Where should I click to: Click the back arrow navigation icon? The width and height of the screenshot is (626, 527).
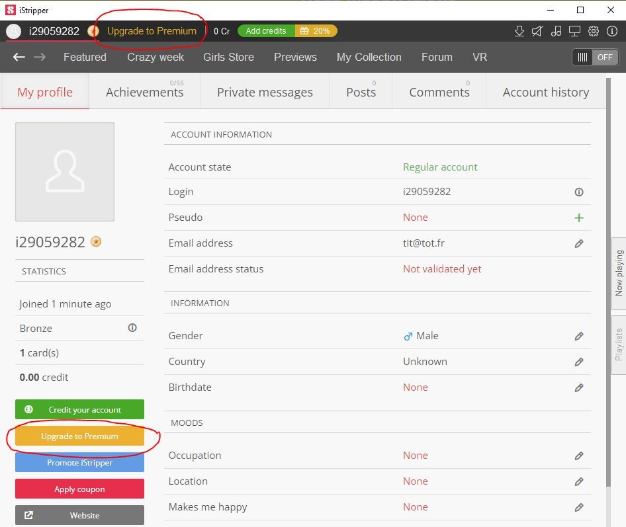[19, 57]
